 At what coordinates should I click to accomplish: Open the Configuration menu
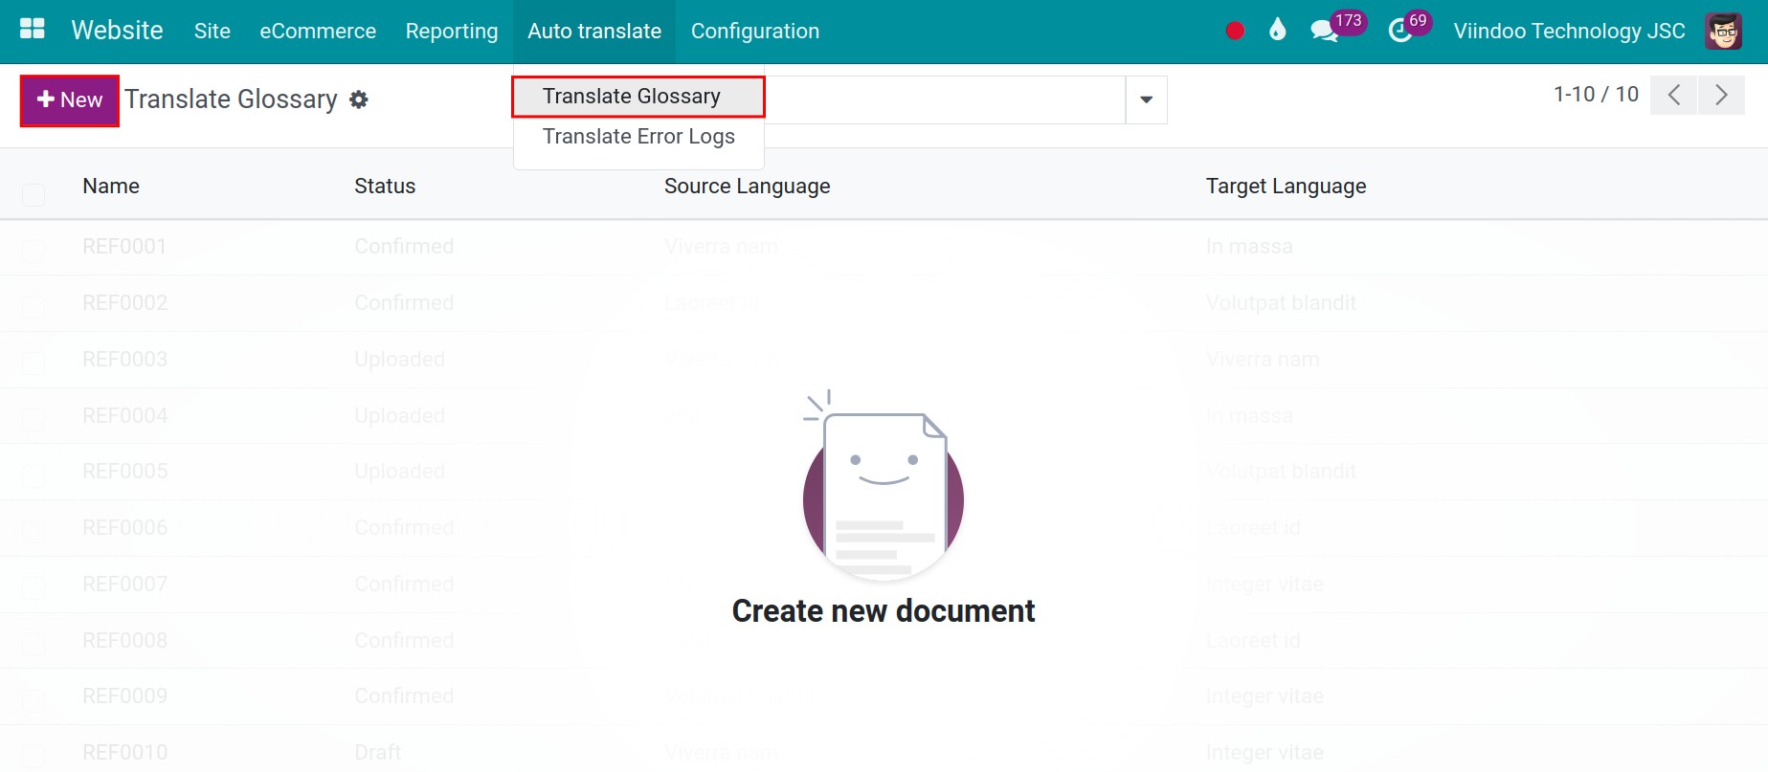coord(755,31)
